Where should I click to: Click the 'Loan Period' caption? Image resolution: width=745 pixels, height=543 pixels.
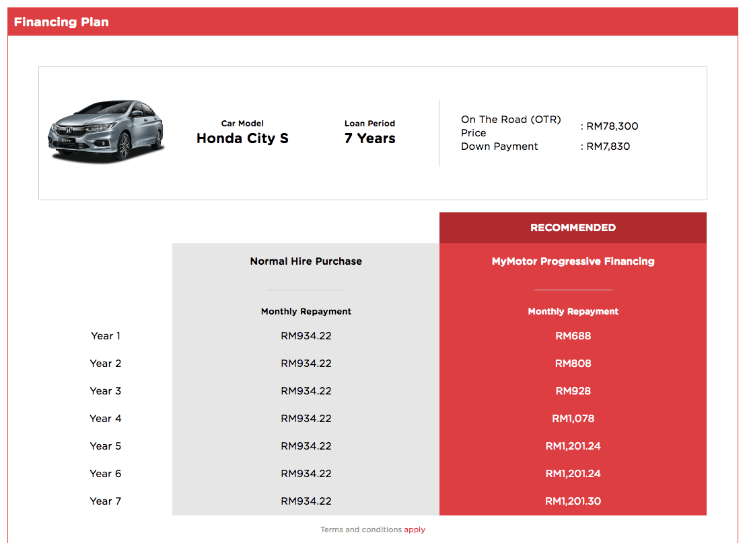(369, 124)
